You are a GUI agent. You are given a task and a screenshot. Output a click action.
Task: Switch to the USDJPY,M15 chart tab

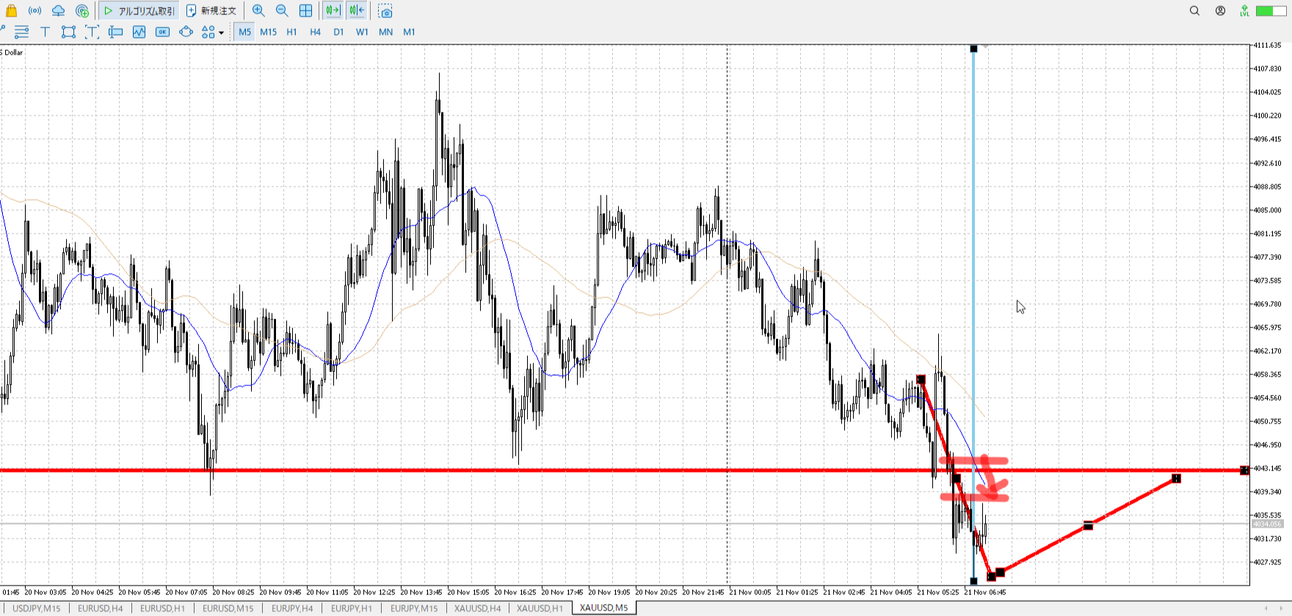tap(36, 608)
